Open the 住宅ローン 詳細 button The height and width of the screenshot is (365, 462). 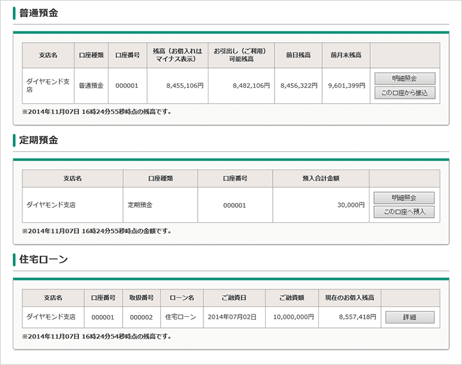[x=410, y=317]
